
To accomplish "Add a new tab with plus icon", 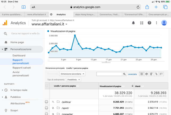I will click(156, 7).
